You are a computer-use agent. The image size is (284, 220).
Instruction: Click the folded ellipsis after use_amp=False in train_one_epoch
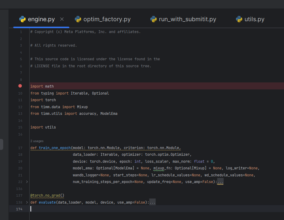point(220,182)
